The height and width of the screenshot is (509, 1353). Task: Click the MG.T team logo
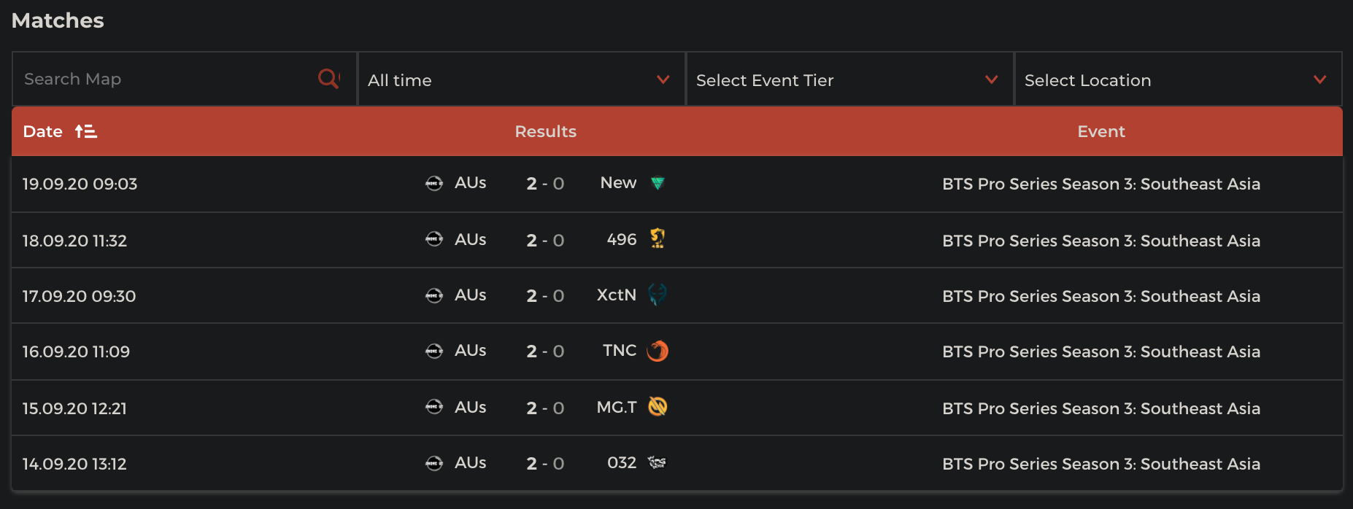[658, 407]
